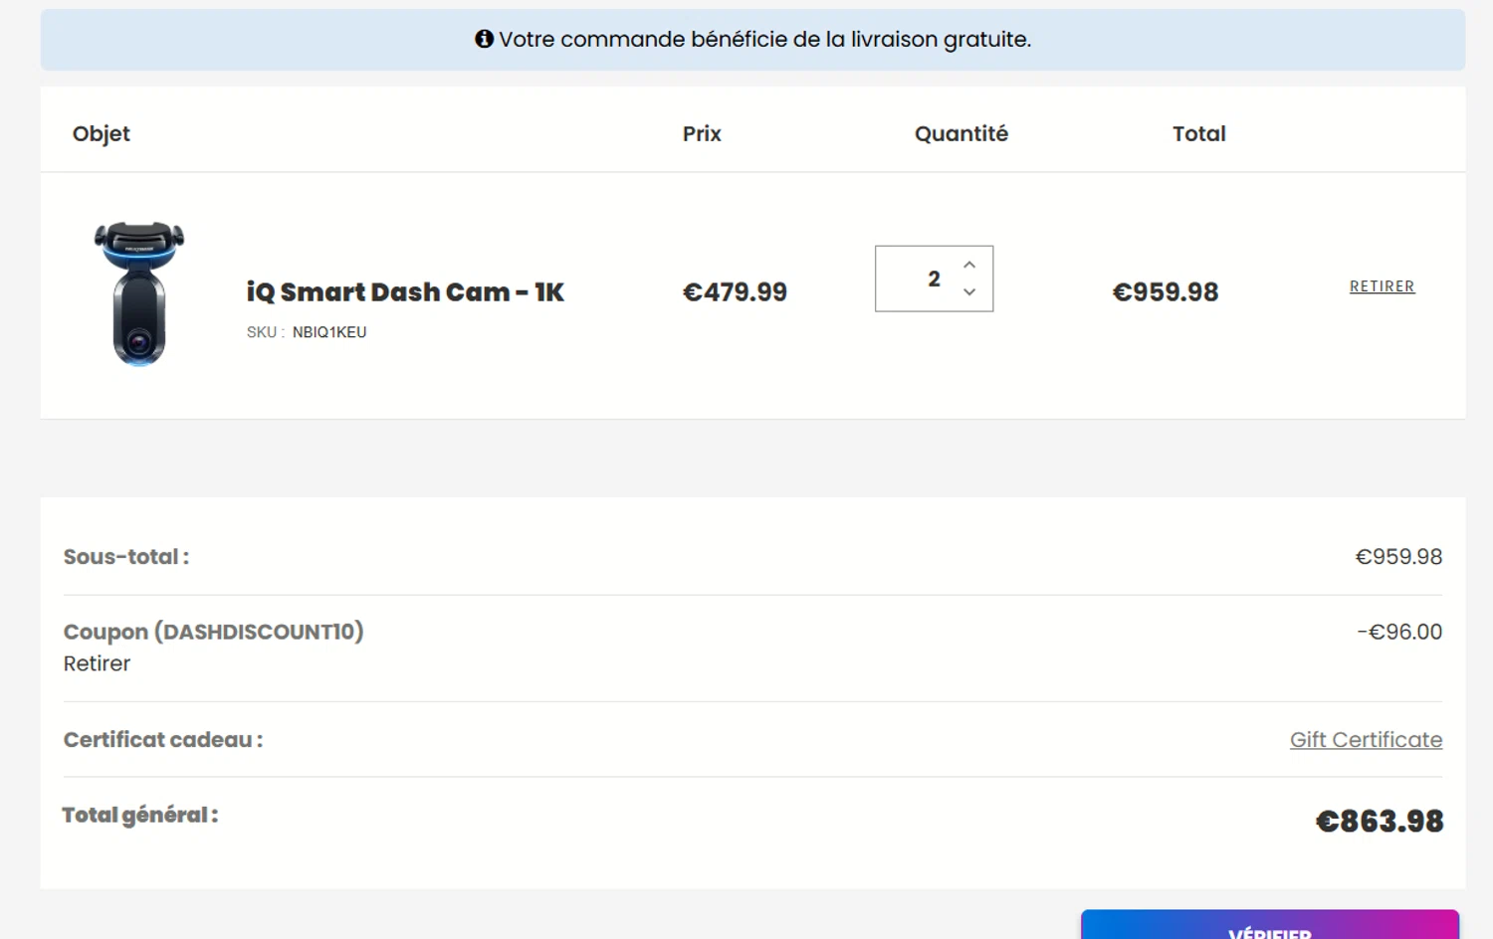Click the unit price €479.99
This screenshot has height=939, width=1493.
(x=735, y=292)
